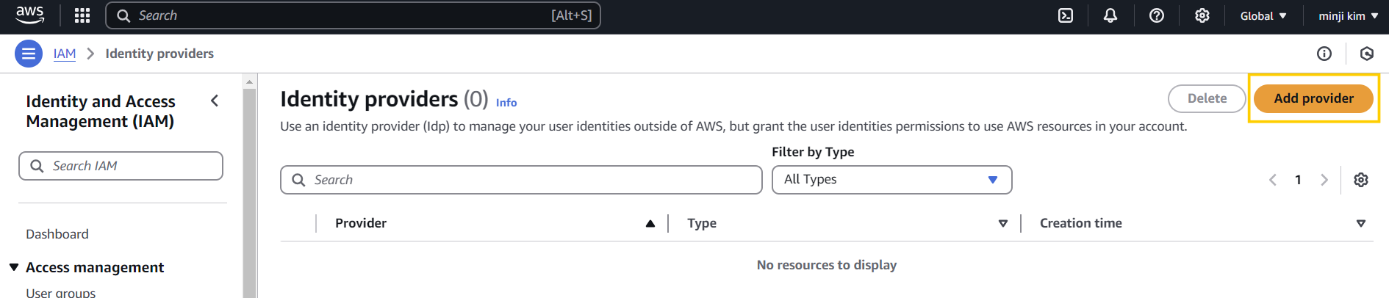This screenshot has width=1389, height=298.
Task: Click the AWS logo home icon
Action: [x=30, y=15]
